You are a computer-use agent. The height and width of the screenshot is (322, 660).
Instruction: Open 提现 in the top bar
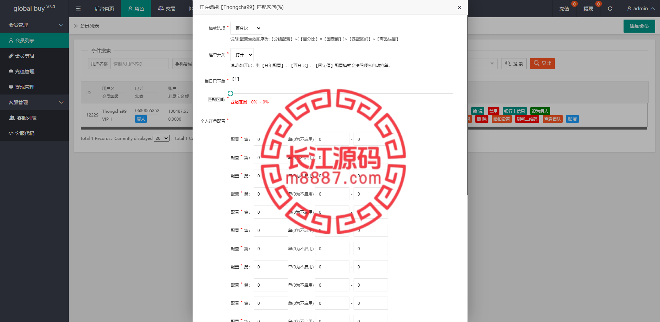coord(588,9)
